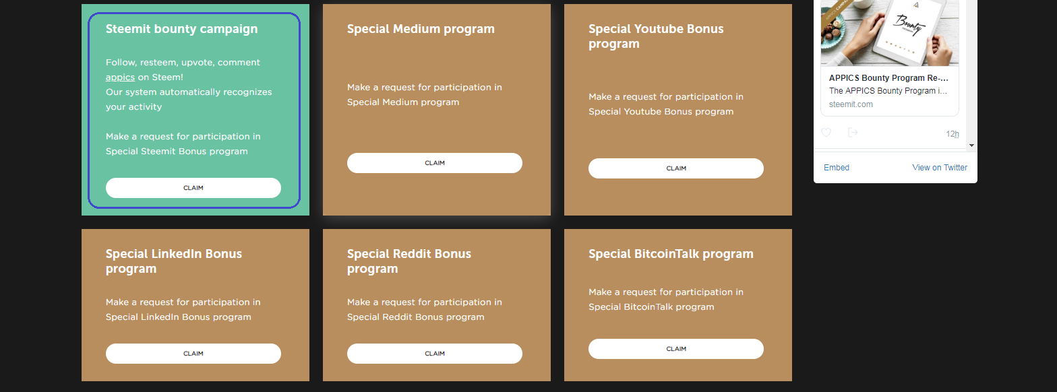Open the 12h timestamp on the tweet
The height and width of the screenshot is (392, 1057).
click(953, 134)
